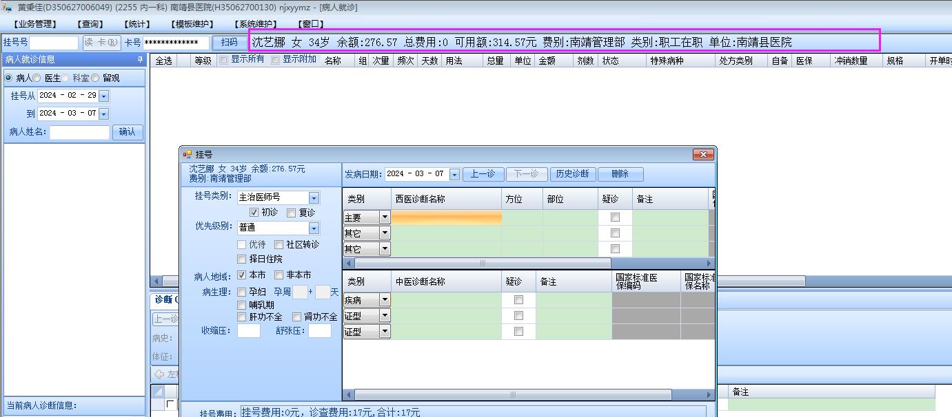
Task: Click 上一诊 in the 挂号 dialog header
Action: tap(483, 174)
